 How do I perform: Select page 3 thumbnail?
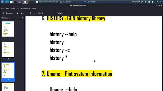[8, 70]
